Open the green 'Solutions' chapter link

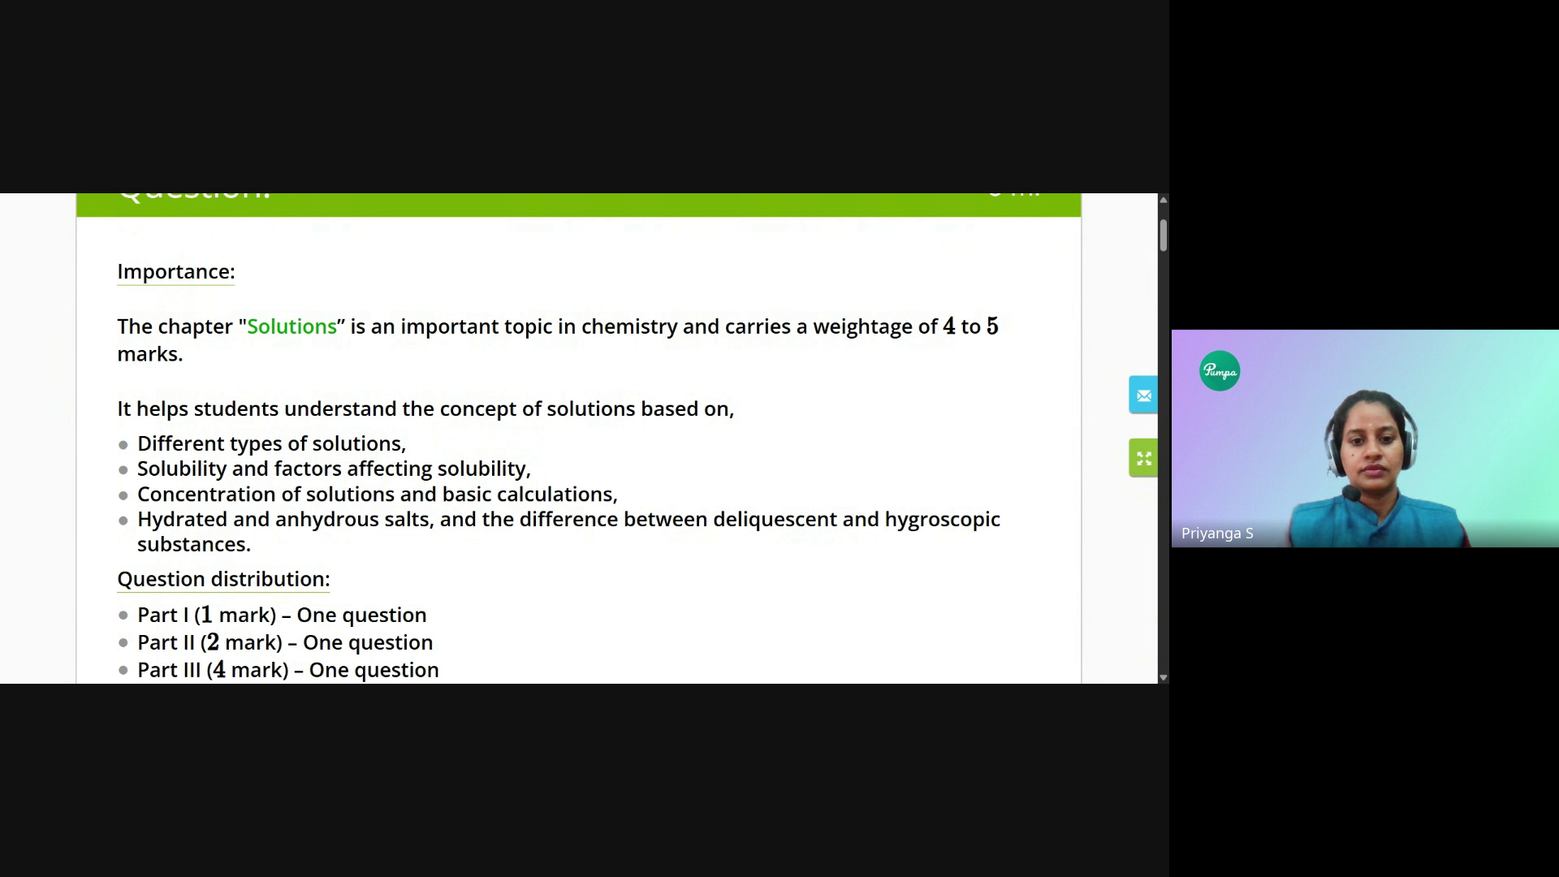(292, 326)
